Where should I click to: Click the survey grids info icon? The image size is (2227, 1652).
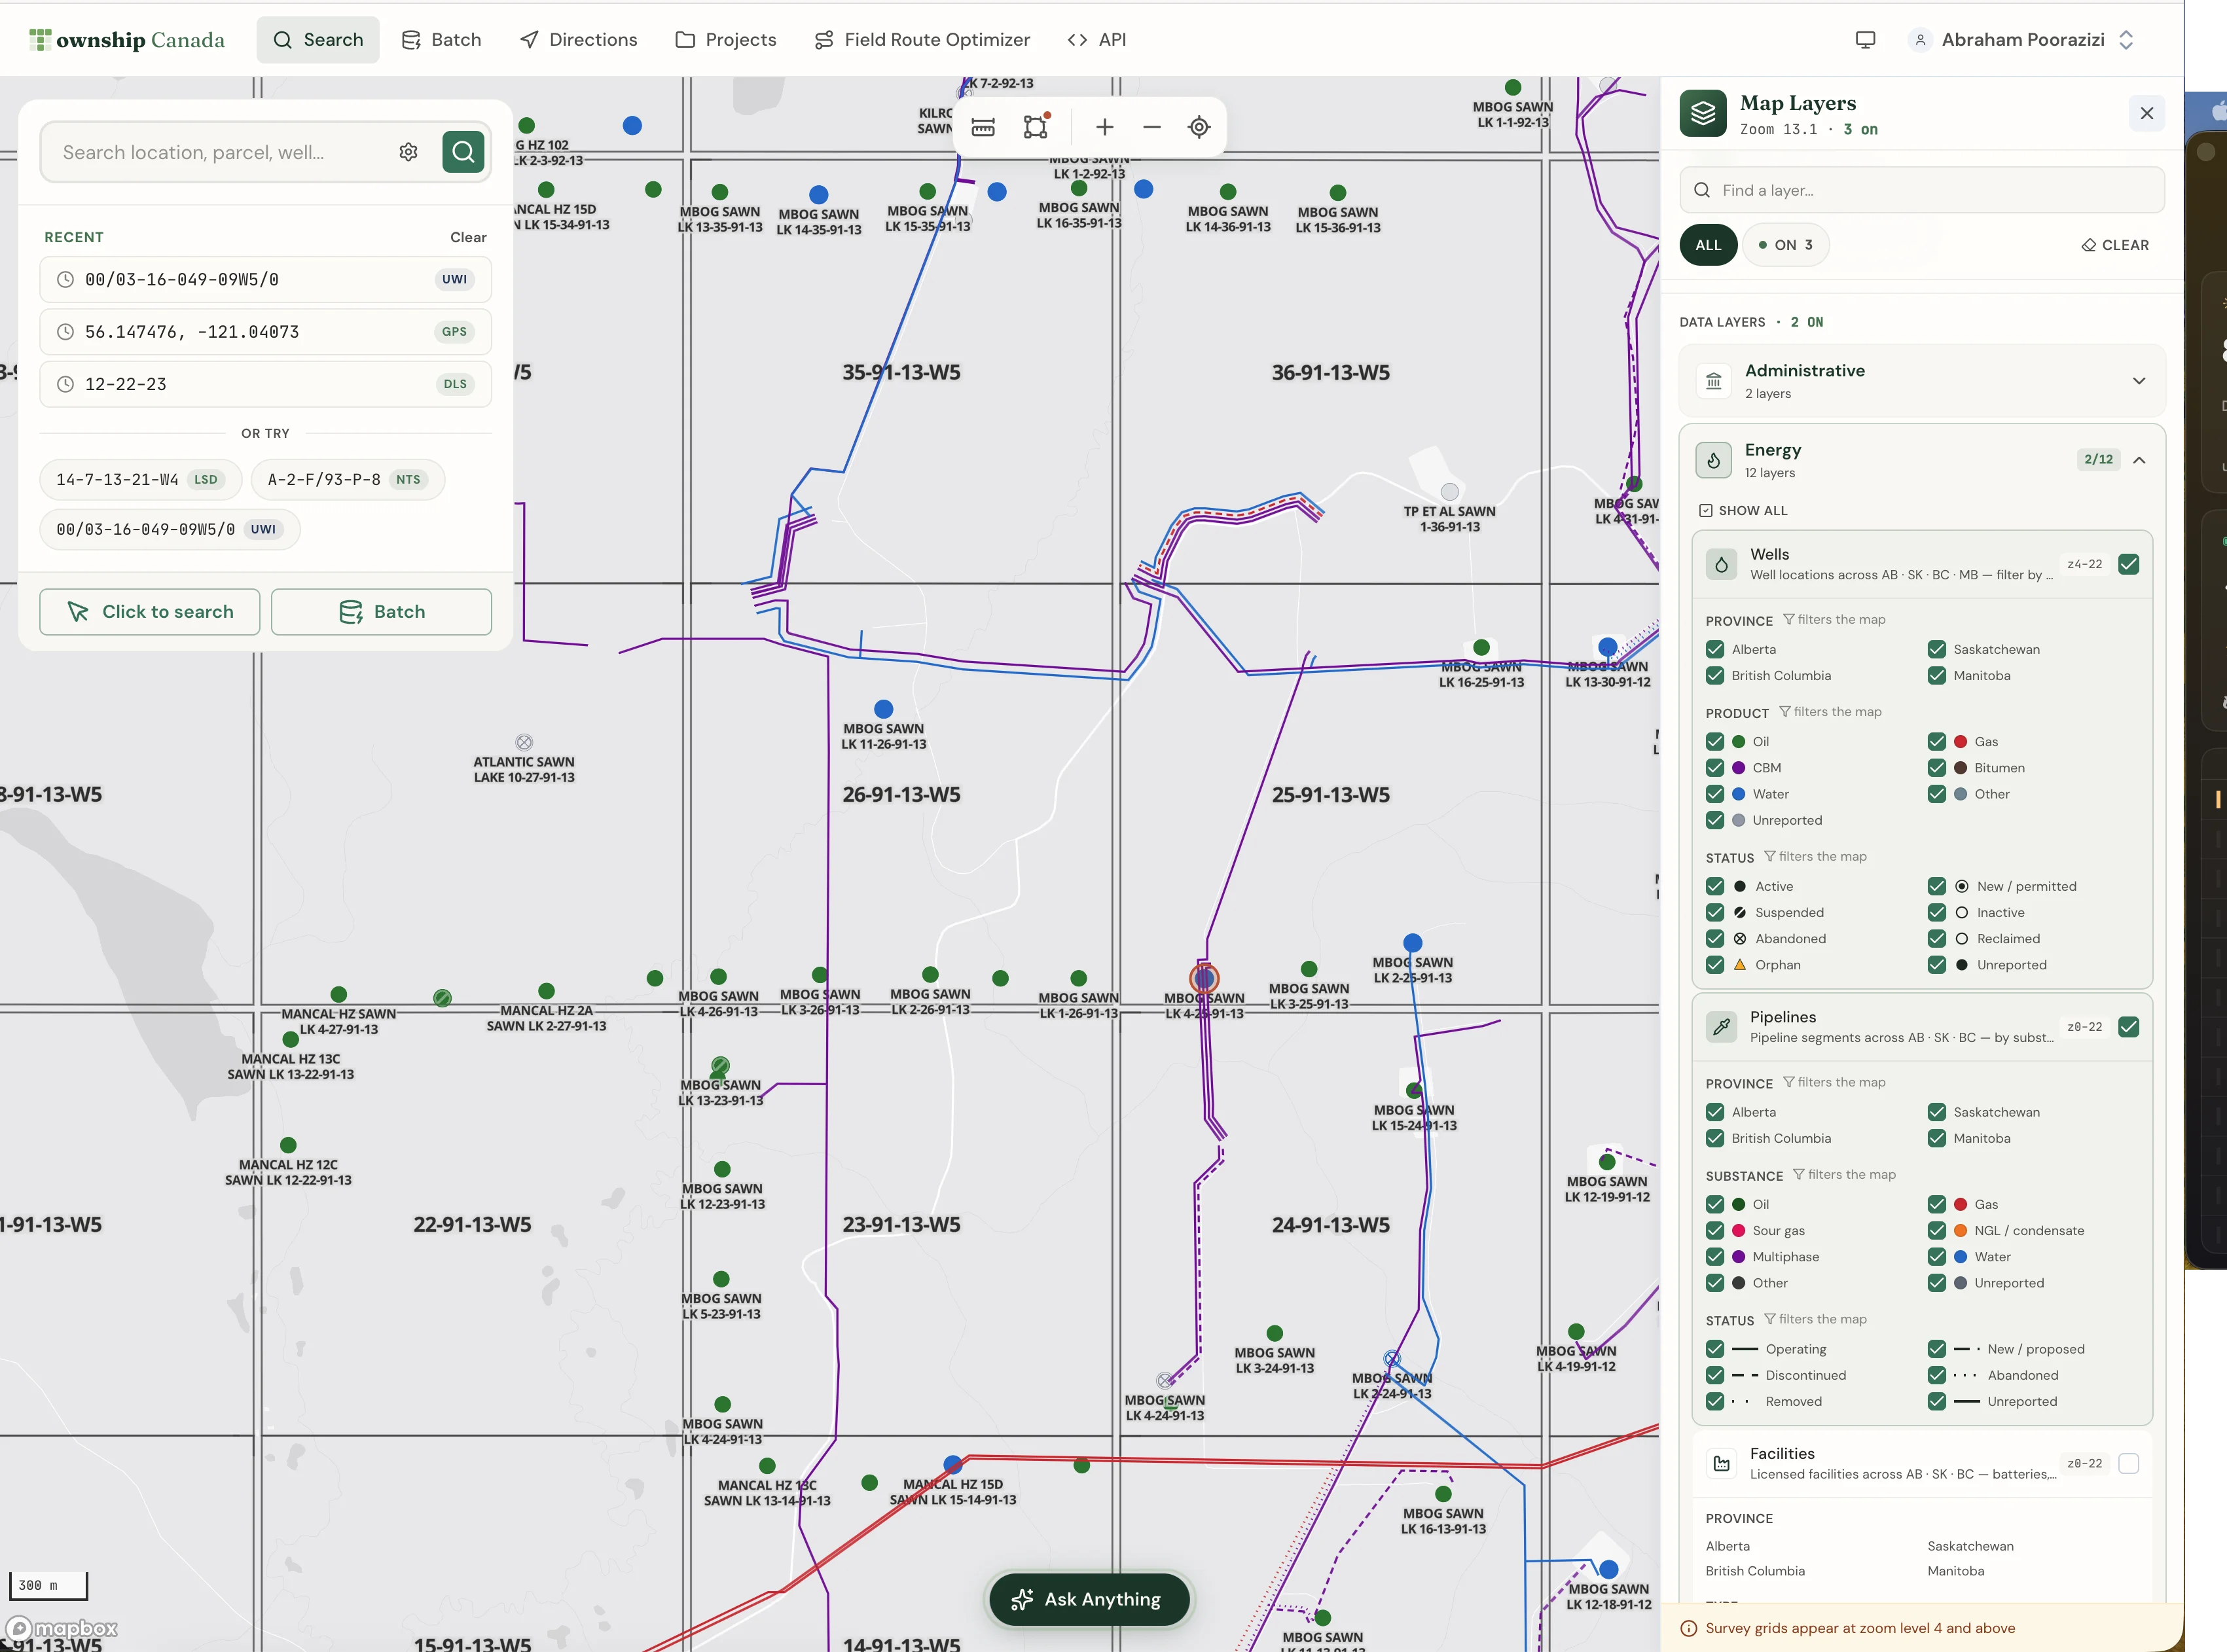tap(1688, 1628)
